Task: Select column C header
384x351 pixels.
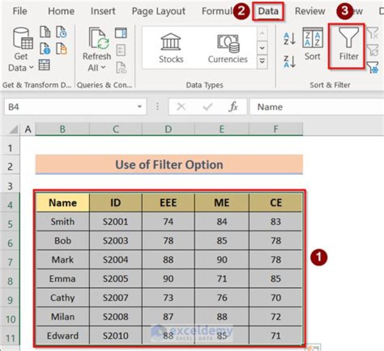Action: click(116, 129)
